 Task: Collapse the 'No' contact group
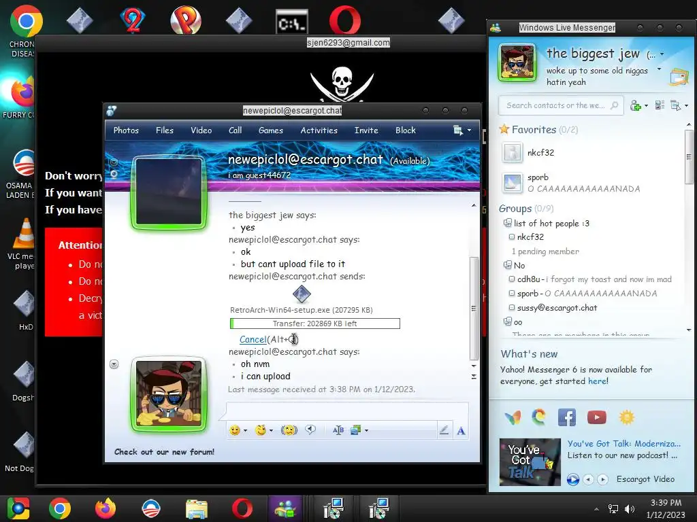tap(507, 265)
